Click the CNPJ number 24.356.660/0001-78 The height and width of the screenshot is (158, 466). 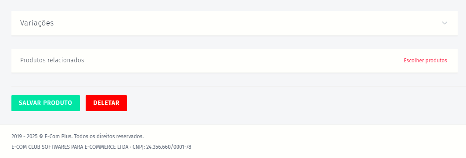click(x=169, y=147)
